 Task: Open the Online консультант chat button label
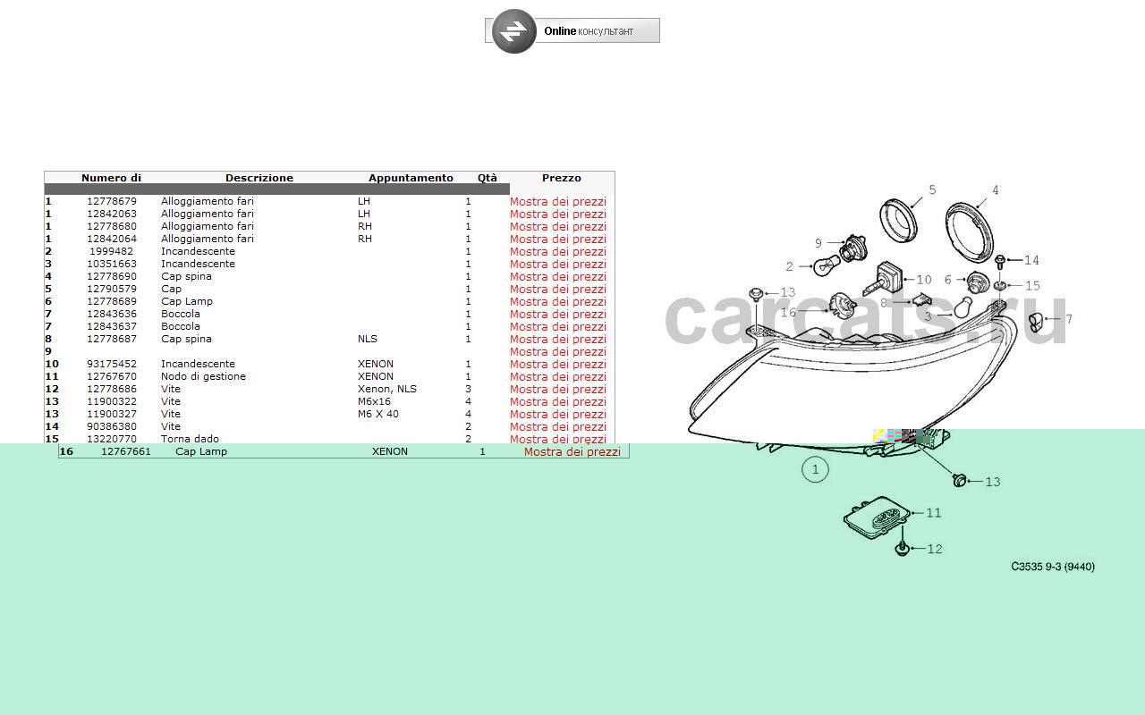click(x=589, y=31)
